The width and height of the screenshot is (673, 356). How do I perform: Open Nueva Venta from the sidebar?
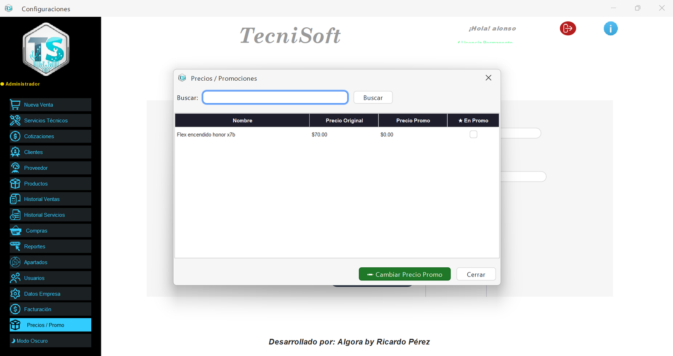[x=50, y=105]
